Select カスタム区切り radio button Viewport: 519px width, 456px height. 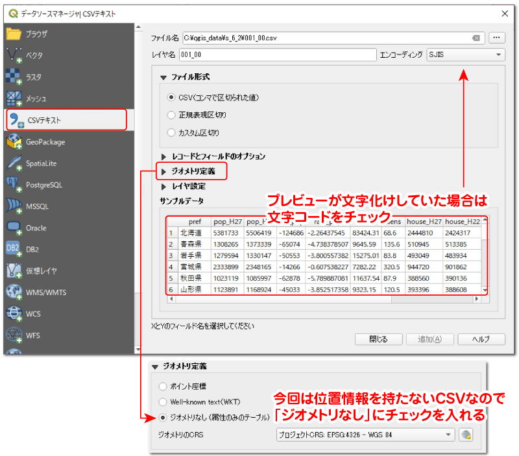click(x=171, y=133)
